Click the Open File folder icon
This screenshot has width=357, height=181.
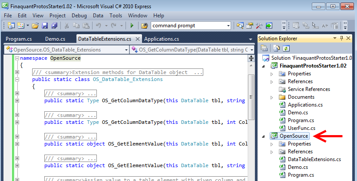[35, 26]
